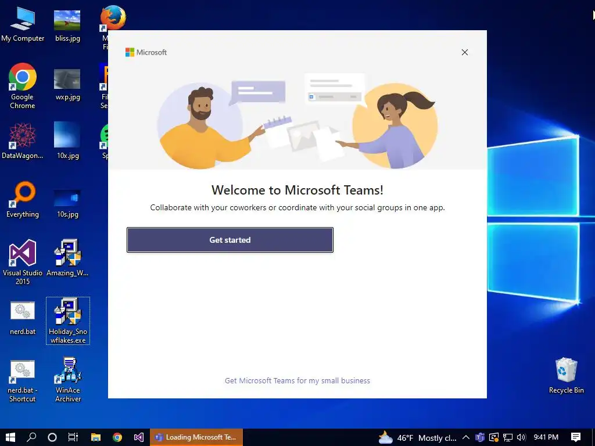Screen dimensions: 595x446
Task: Click the Get started button
Action: tap(230, 240)
